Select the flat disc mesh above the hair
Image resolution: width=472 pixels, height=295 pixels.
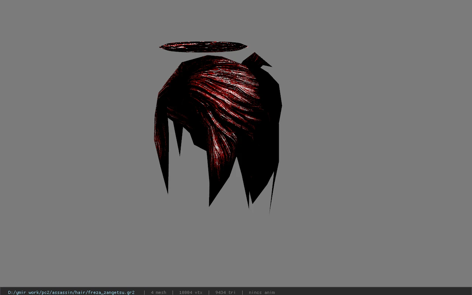tap(203, 46)
